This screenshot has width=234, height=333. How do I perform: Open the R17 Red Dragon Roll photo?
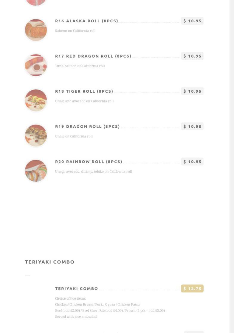(36, 65)
